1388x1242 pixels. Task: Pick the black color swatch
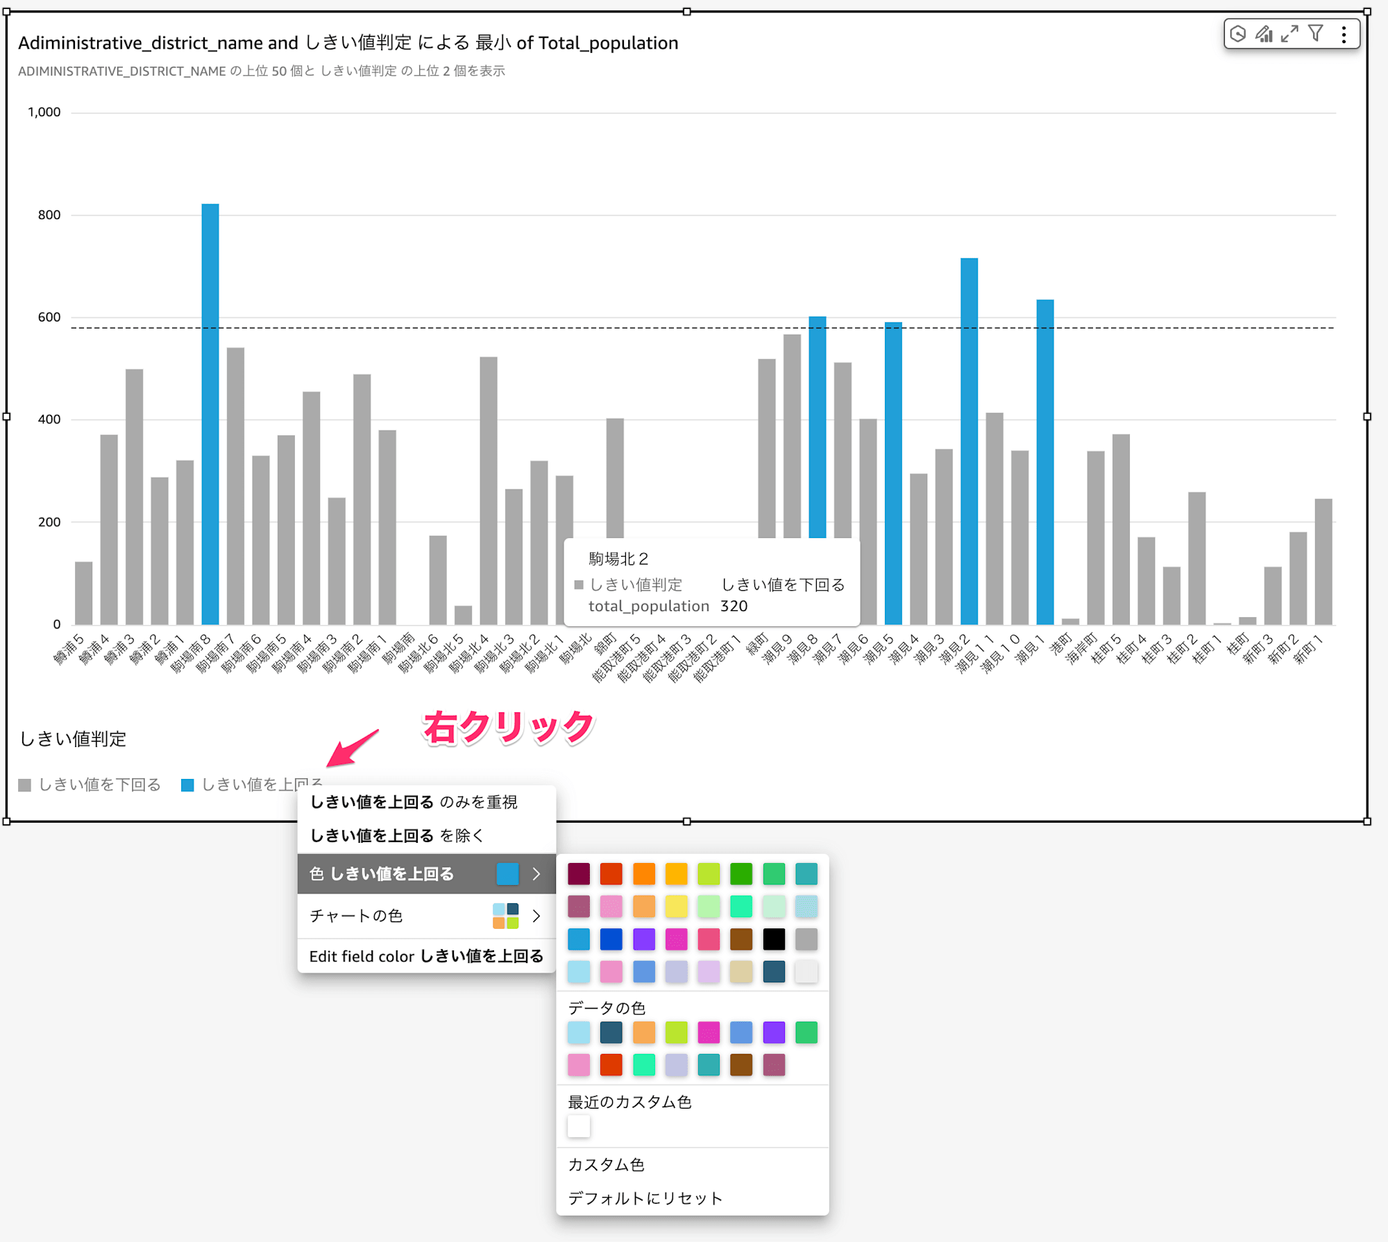774,939
